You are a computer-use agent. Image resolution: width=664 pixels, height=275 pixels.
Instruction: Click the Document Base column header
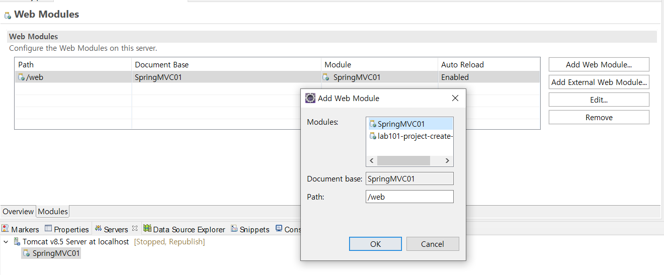(226, 64)
